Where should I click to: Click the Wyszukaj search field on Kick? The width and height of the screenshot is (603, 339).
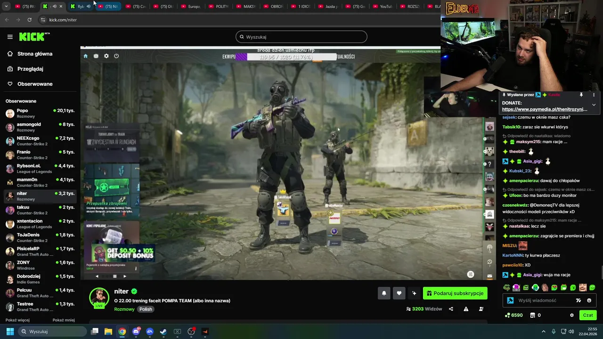301,37
